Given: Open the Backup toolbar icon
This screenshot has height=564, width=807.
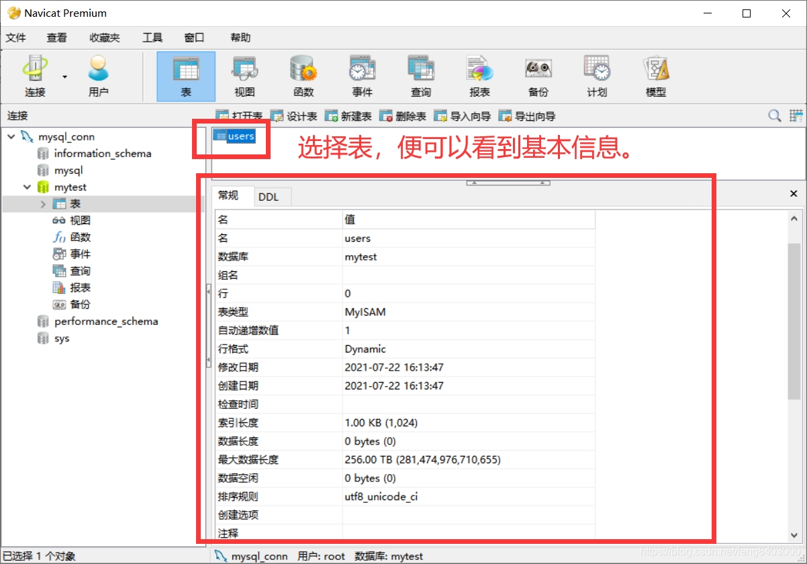Looking at the screenshot, I should tap(538, 77).
